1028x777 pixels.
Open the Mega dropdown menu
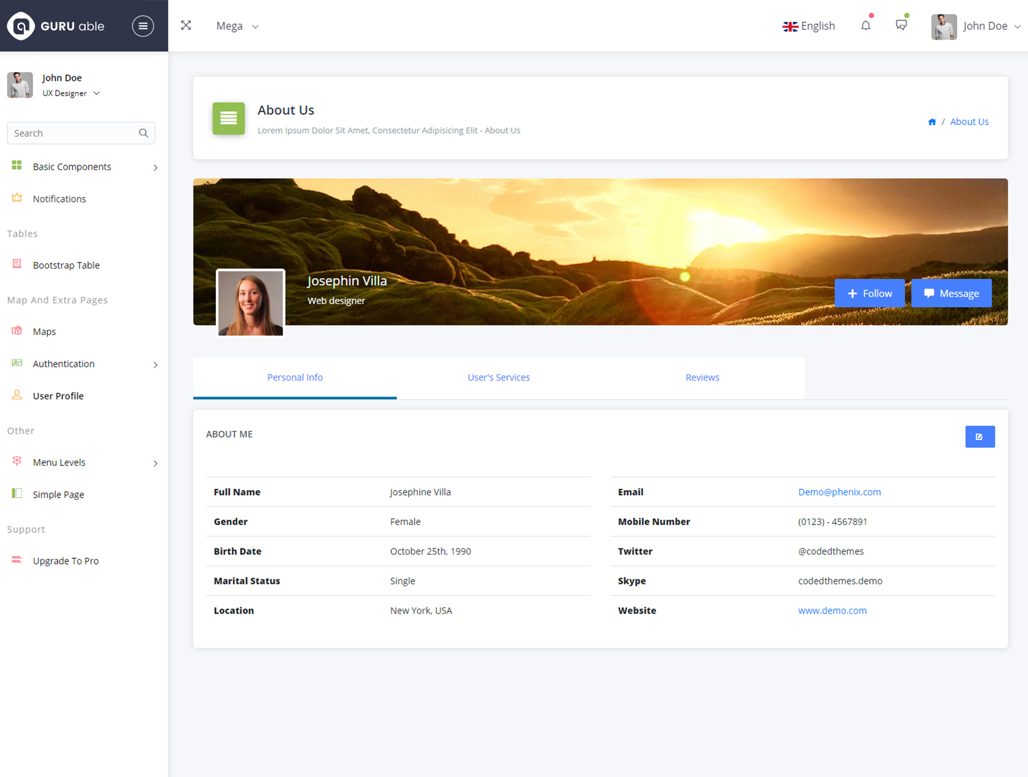pos(237,26)
